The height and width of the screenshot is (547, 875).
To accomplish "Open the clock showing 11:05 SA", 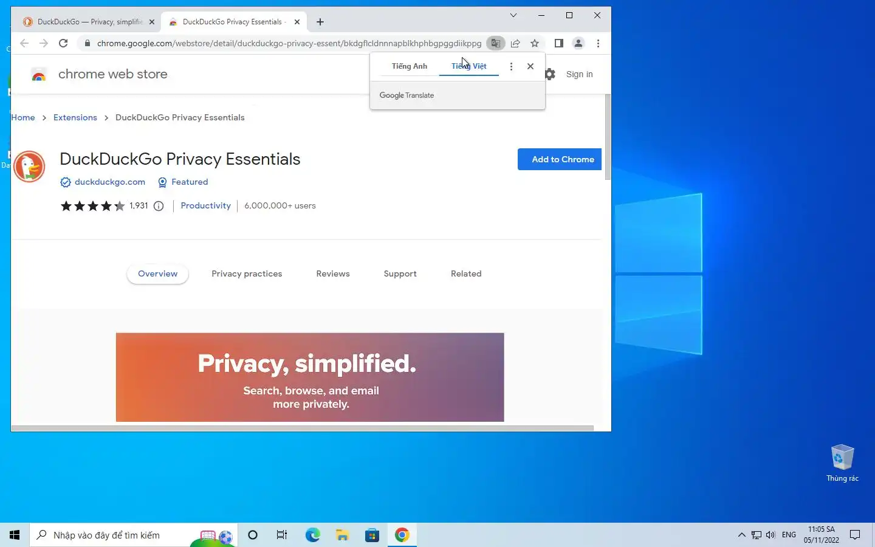I will [822, 535].
